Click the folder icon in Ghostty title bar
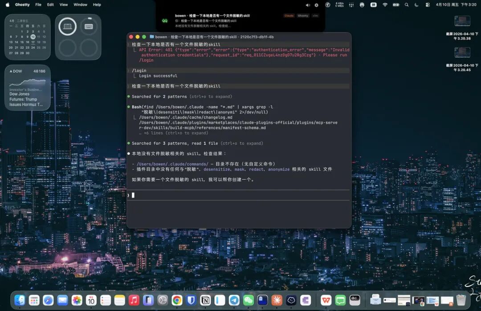 coord(151,37)
